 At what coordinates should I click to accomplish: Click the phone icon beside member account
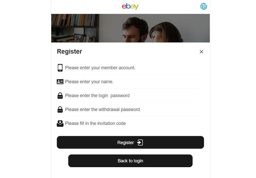click(x=60, y=68)
